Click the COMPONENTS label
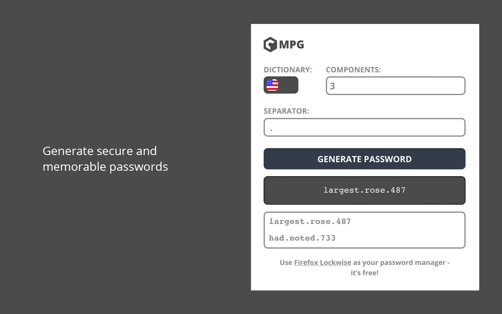The width and height of the screenshot is (502, 314). [353, 70]
